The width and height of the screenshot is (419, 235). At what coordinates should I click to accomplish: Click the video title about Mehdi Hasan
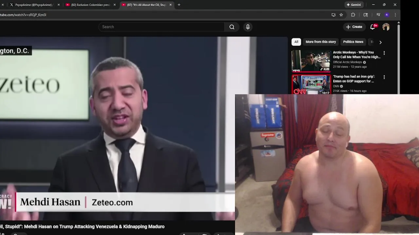pyautogui.click(x=82, y=227)
